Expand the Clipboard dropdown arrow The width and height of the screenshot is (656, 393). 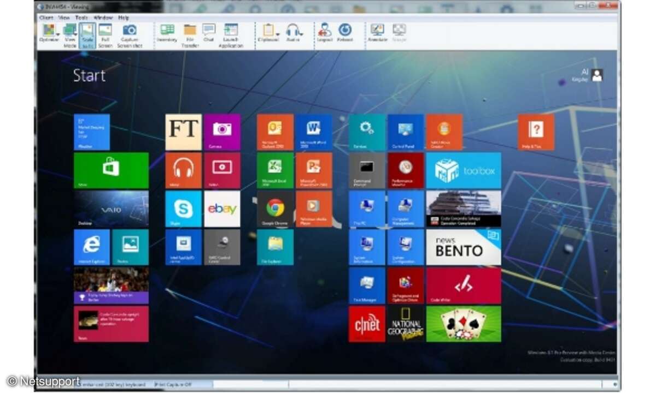point(278,34)
